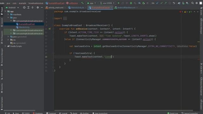
Task: Open the Profiler gauge icon in toolbar
Action: pyautogui.click(x=139, y=3)
